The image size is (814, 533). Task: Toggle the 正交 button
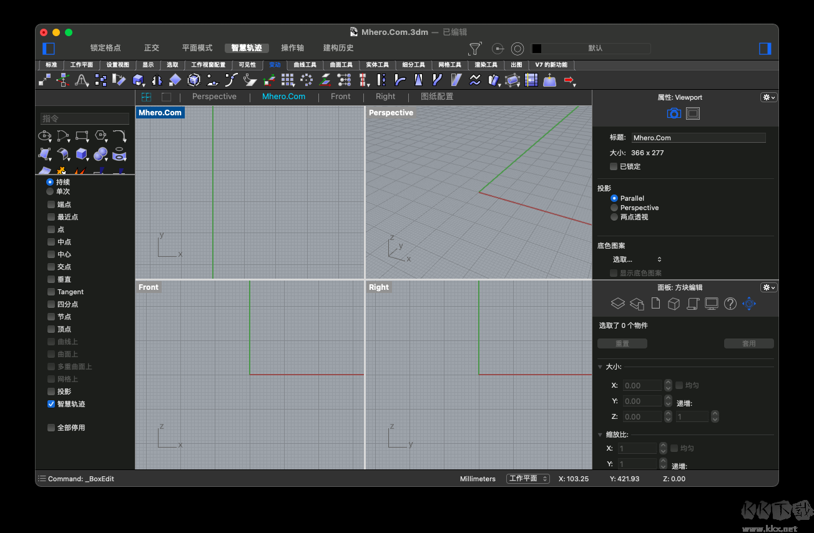pyautogui.click(x=152, y=48)
